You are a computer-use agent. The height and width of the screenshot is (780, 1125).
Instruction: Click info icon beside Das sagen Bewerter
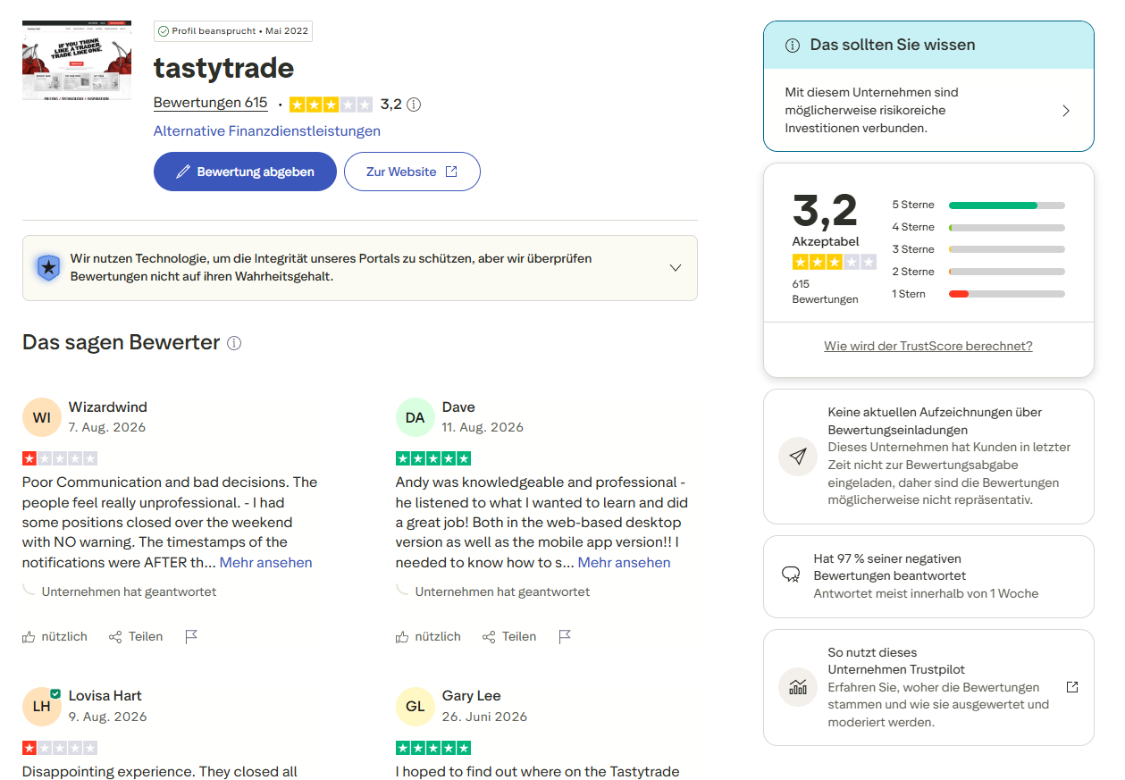234,343
